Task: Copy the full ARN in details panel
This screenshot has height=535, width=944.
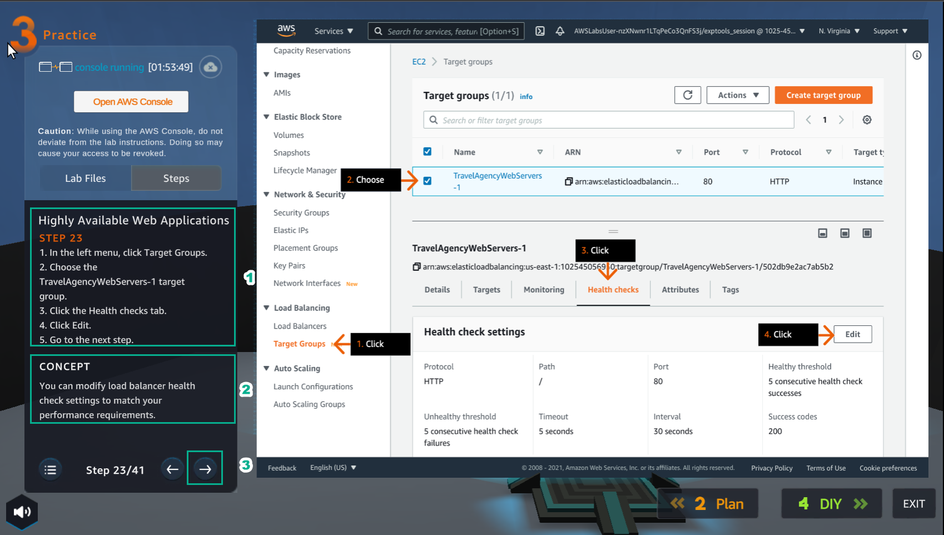Action: click(x=416, y=267)
